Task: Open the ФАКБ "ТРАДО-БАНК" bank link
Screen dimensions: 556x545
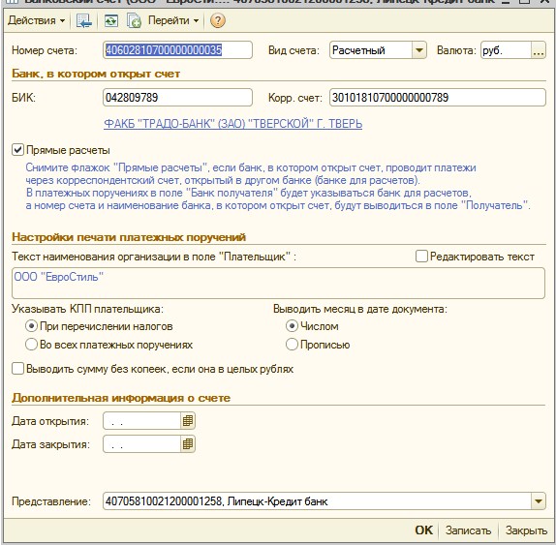Action: [x=233, y=124]
